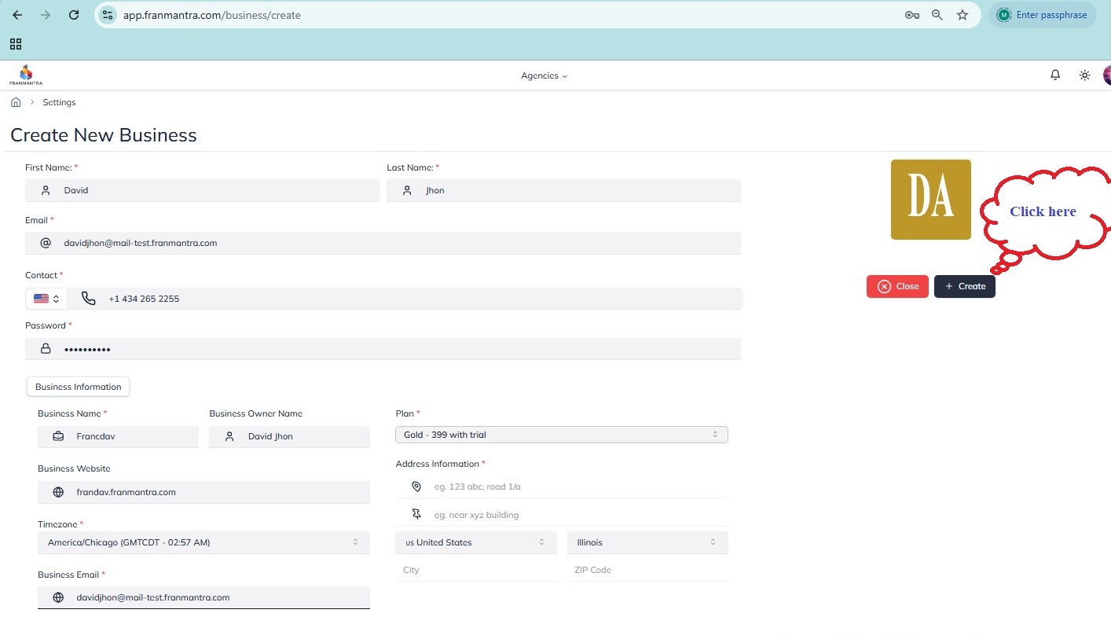Click the Franmantra logo in header

(x=26, y=75)
